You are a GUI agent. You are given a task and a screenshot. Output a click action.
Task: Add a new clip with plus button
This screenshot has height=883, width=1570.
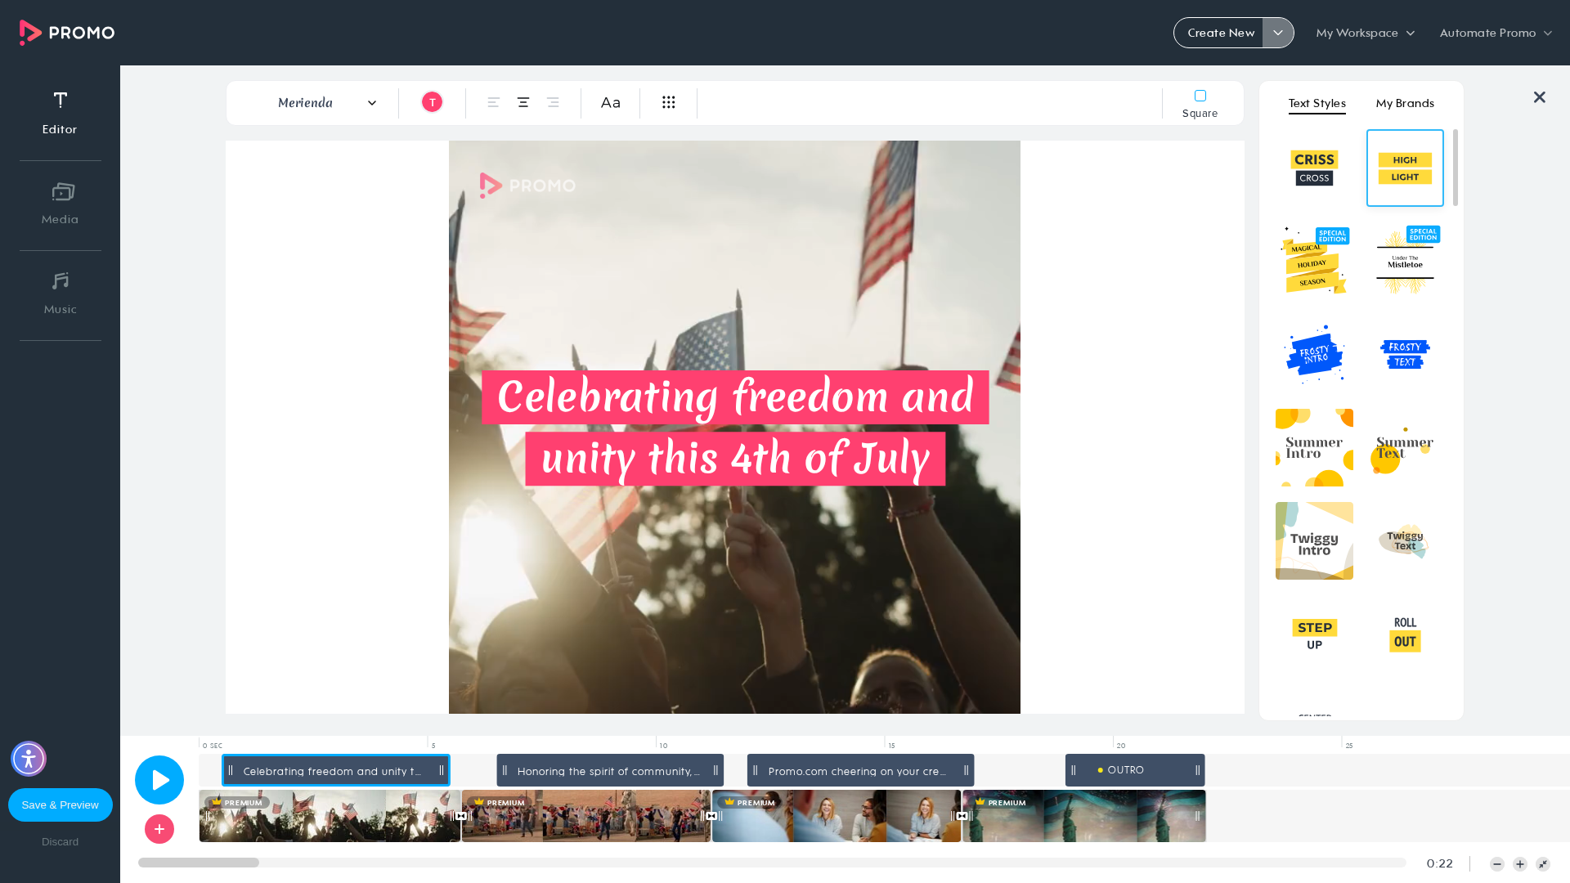pos(159,829)
